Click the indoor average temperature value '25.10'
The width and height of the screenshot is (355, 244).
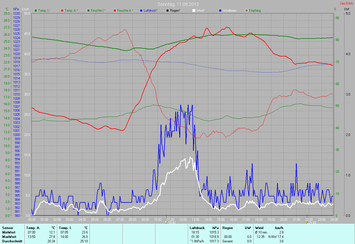84,241
